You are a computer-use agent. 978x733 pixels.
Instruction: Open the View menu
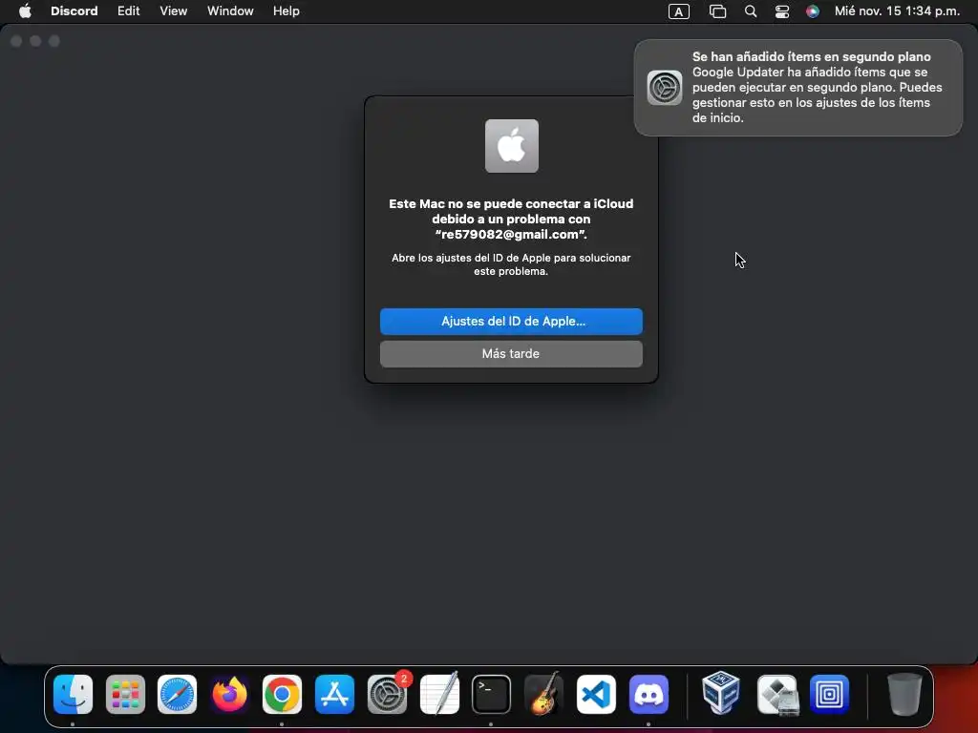[x=174, y=11]
